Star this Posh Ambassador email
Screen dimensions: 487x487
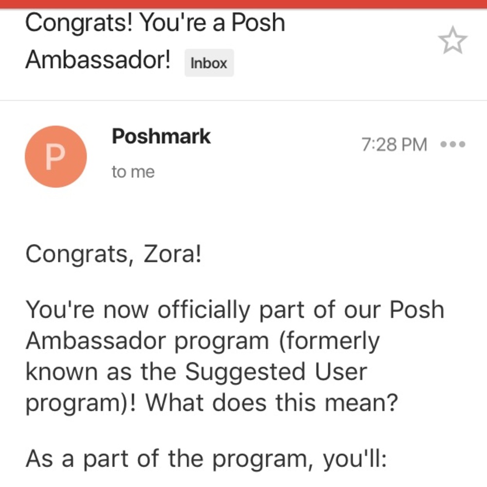pyautogui.click(x=452, y=40)
